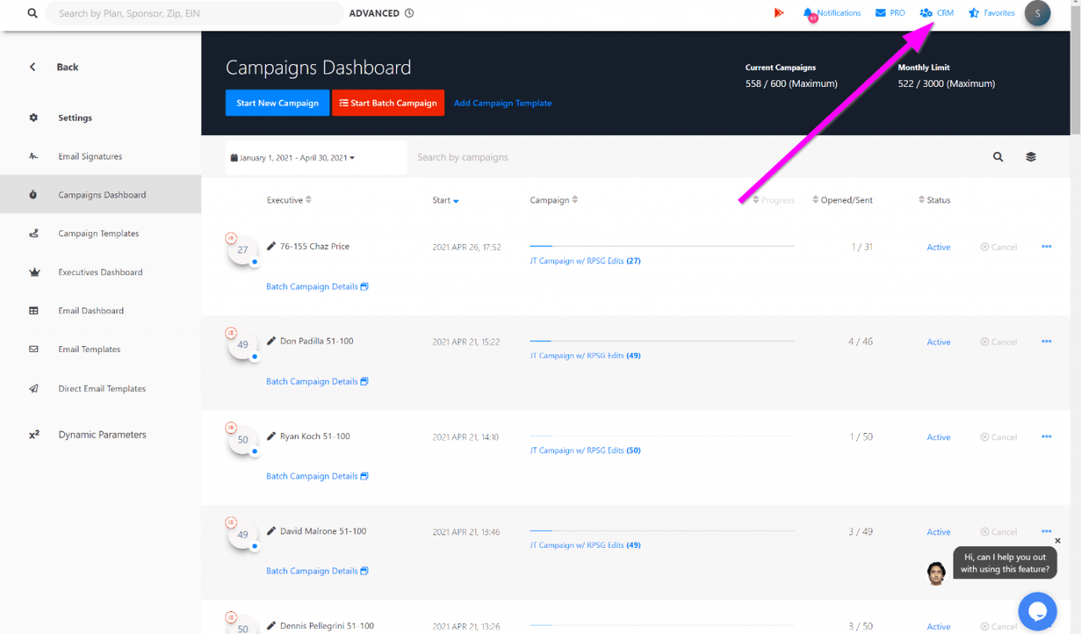Sort by Executive column
This screenshot has width=1081, height=634.
tap(289, 200)
